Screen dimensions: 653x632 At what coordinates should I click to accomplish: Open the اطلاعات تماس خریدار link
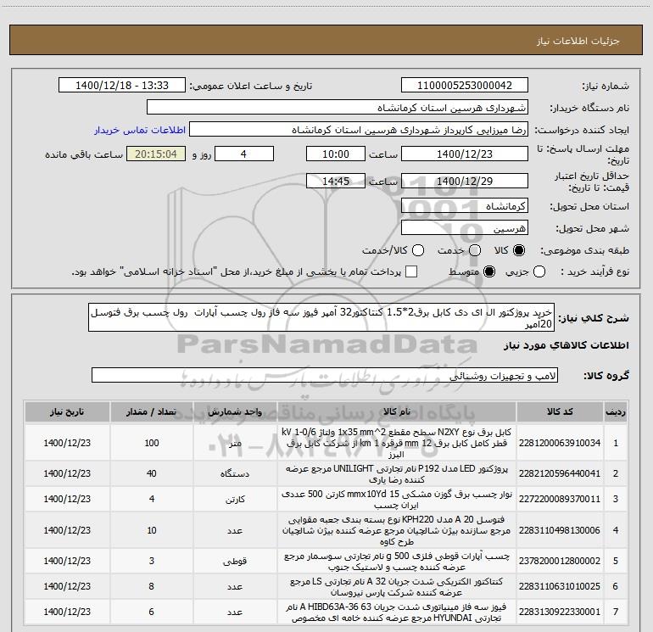pos(140,130)
